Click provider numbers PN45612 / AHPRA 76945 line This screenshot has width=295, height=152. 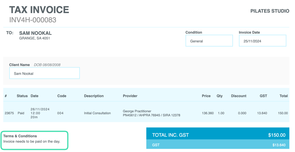click(151, 115)
